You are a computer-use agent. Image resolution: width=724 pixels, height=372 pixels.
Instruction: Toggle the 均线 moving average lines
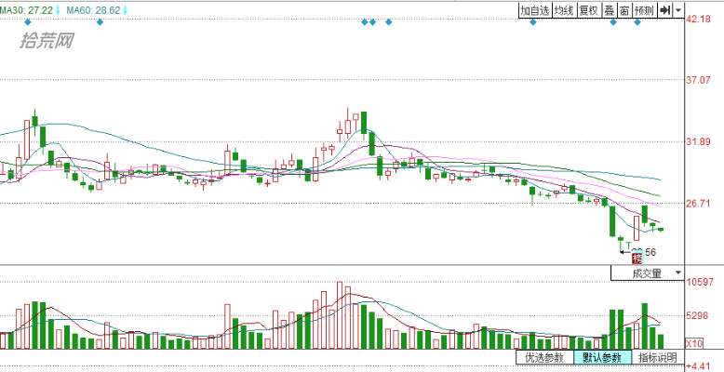pos(563,10)
